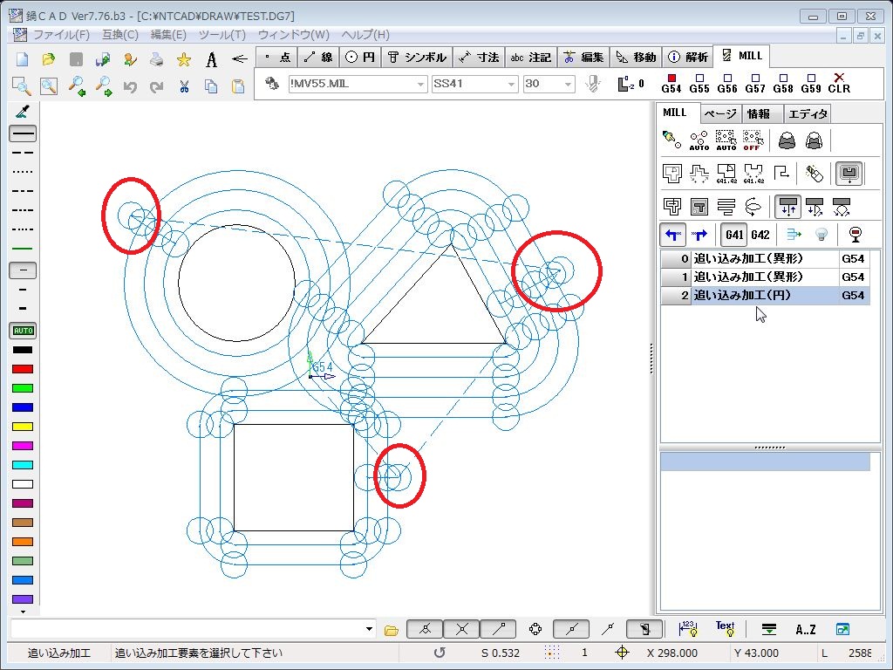Pick the yellow color swatch
The image size is (893, 670).
(23, 427)
